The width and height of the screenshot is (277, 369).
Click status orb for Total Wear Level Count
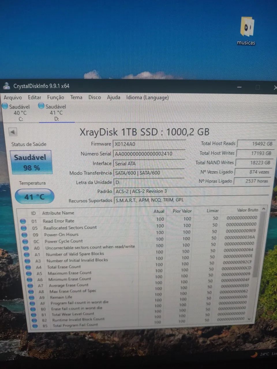[x=34, y=315]
